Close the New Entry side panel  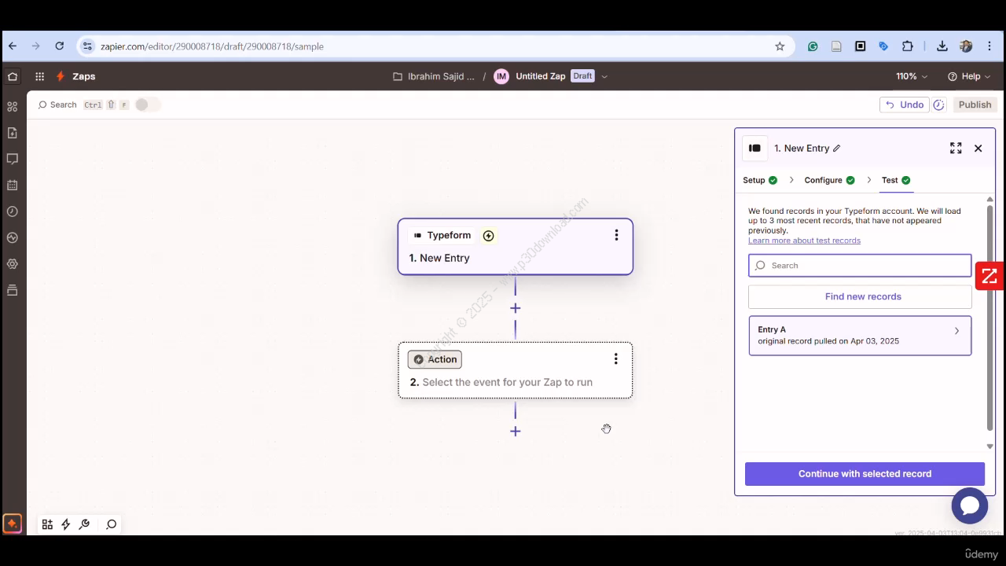tap(978, 148)
